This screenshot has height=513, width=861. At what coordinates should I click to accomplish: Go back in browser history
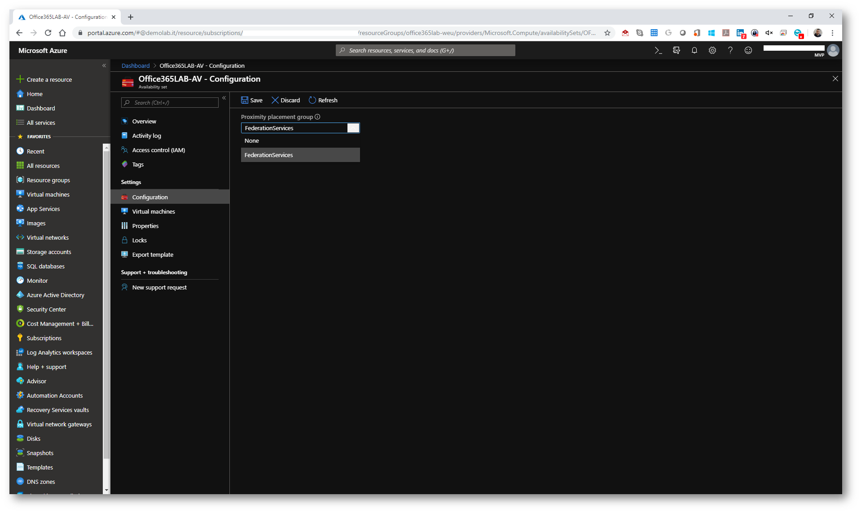coord(19,33)
